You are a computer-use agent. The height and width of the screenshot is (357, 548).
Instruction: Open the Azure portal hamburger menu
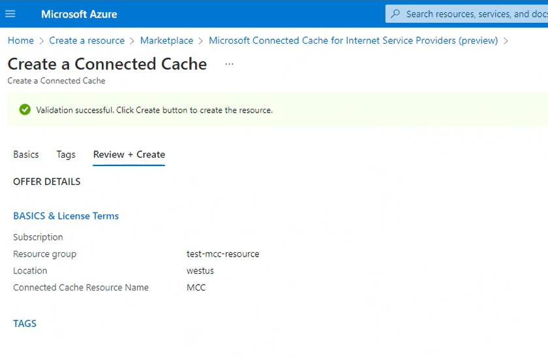[x=10, y=14]
